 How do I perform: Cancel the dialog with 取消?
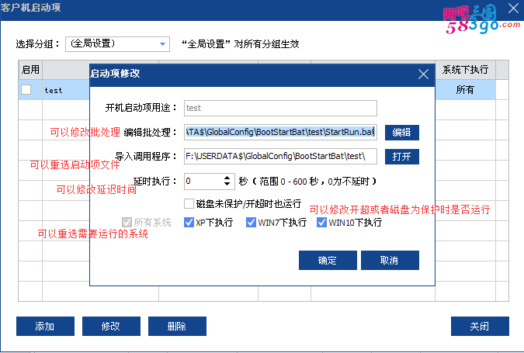pyautogui.click(x=390, y=260)
